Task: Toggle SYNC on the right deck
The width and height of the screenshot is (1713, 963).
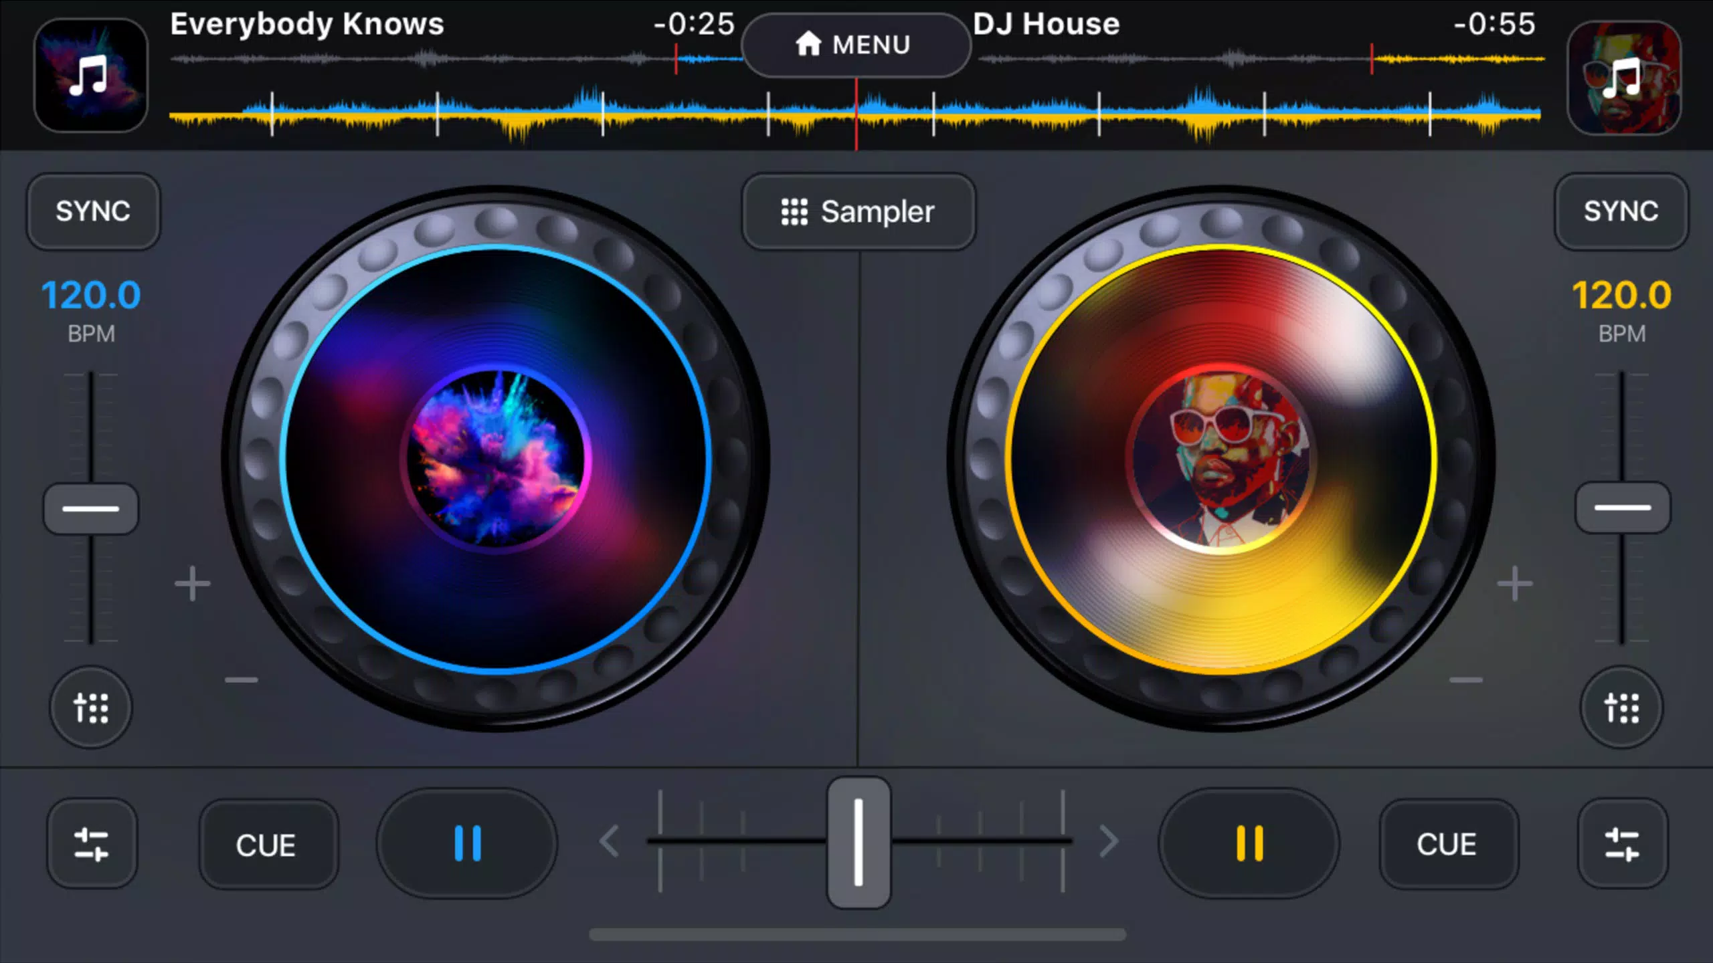Action: 1621,211
